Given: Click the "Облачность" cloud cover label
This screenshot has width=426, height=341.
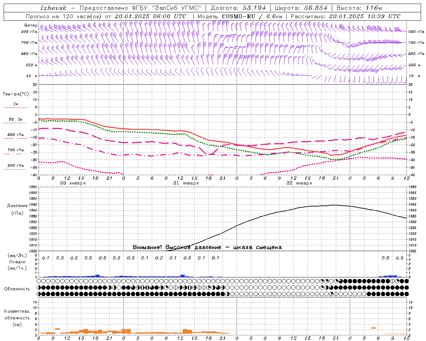Looking at the screenshot, I should click(17, 289).
